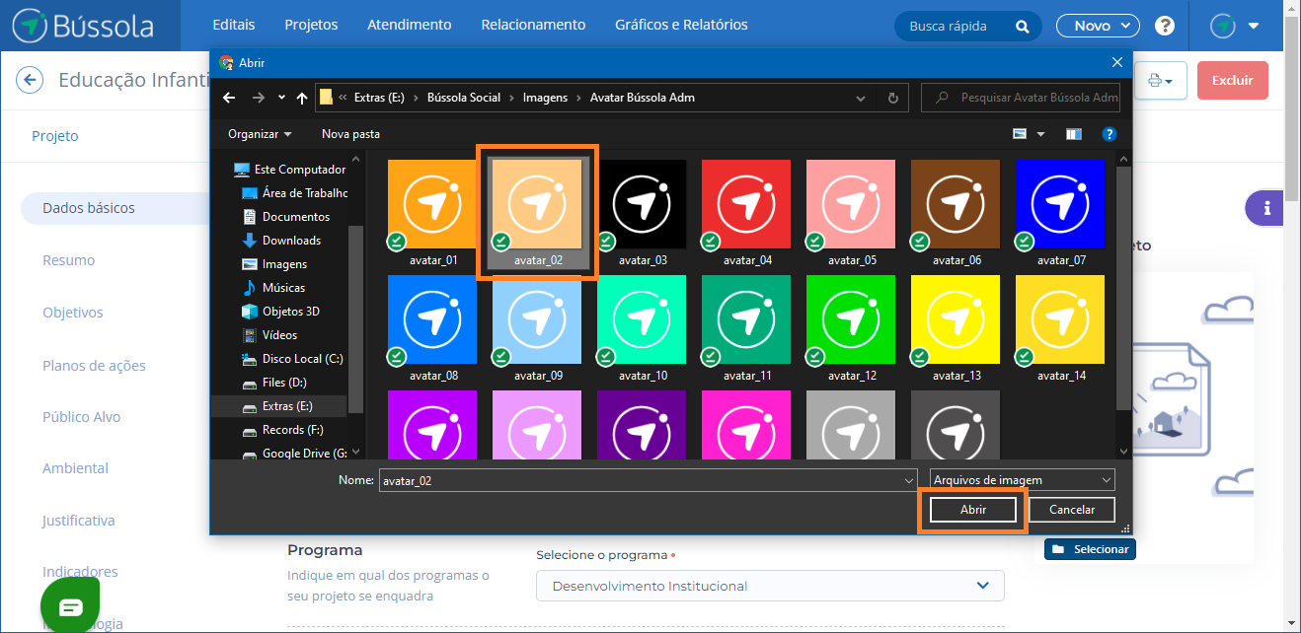Screen dimensions: 1301x633
Task: Open the Organizar dropdown menu
Action: pyautogui.click(x=260, y=134)
